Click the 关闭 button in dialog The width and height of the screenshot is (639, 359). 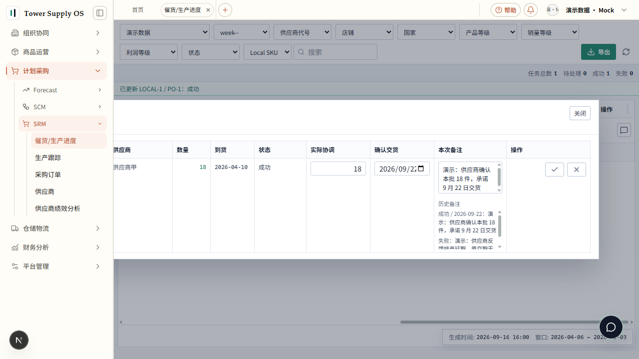coord(580,113)
